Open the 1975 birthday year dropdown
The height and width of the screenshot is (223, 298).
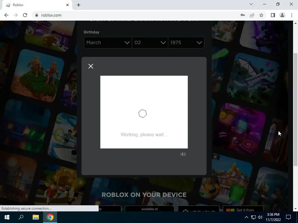186,42
